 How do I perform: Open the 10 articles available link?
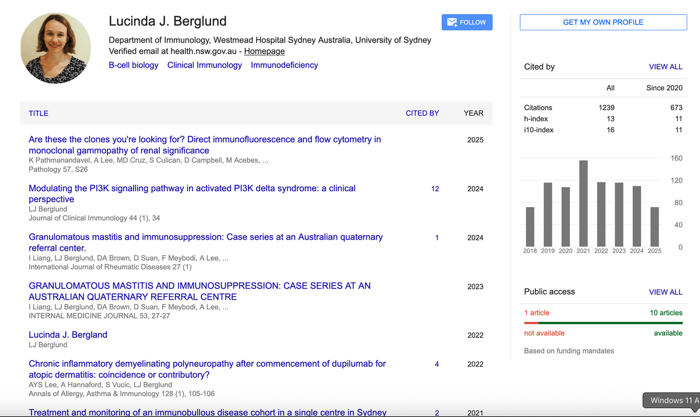(666, 313)
